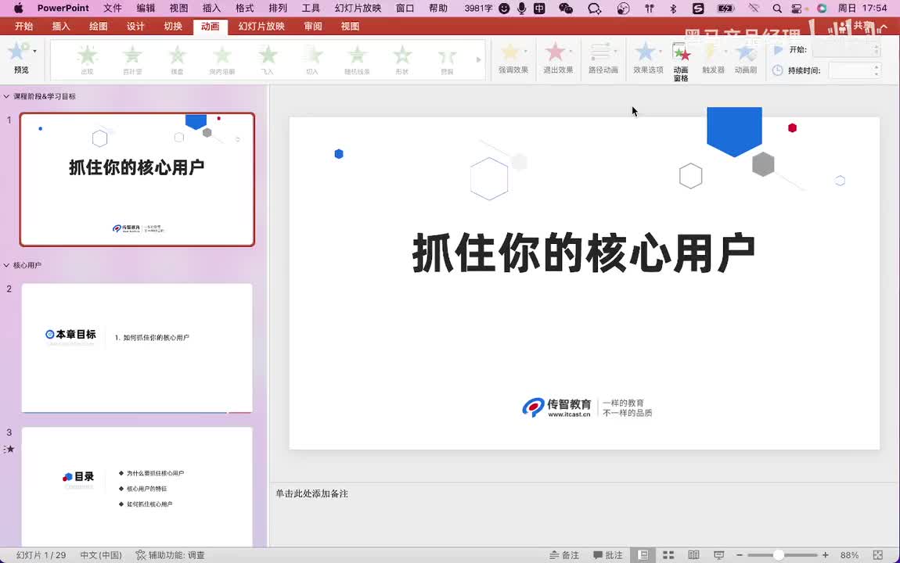Open the Spotlight search icon in menu bar
The image size is (900, 563).
point(776,8)
